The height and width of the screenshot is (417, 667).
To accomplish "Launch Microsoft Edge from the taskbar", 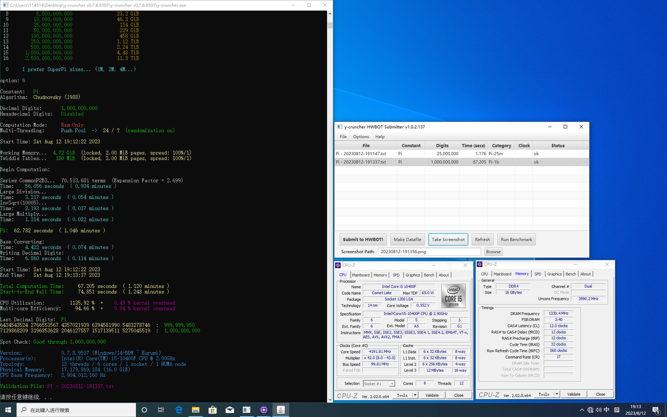I will (x=179, y=410).
